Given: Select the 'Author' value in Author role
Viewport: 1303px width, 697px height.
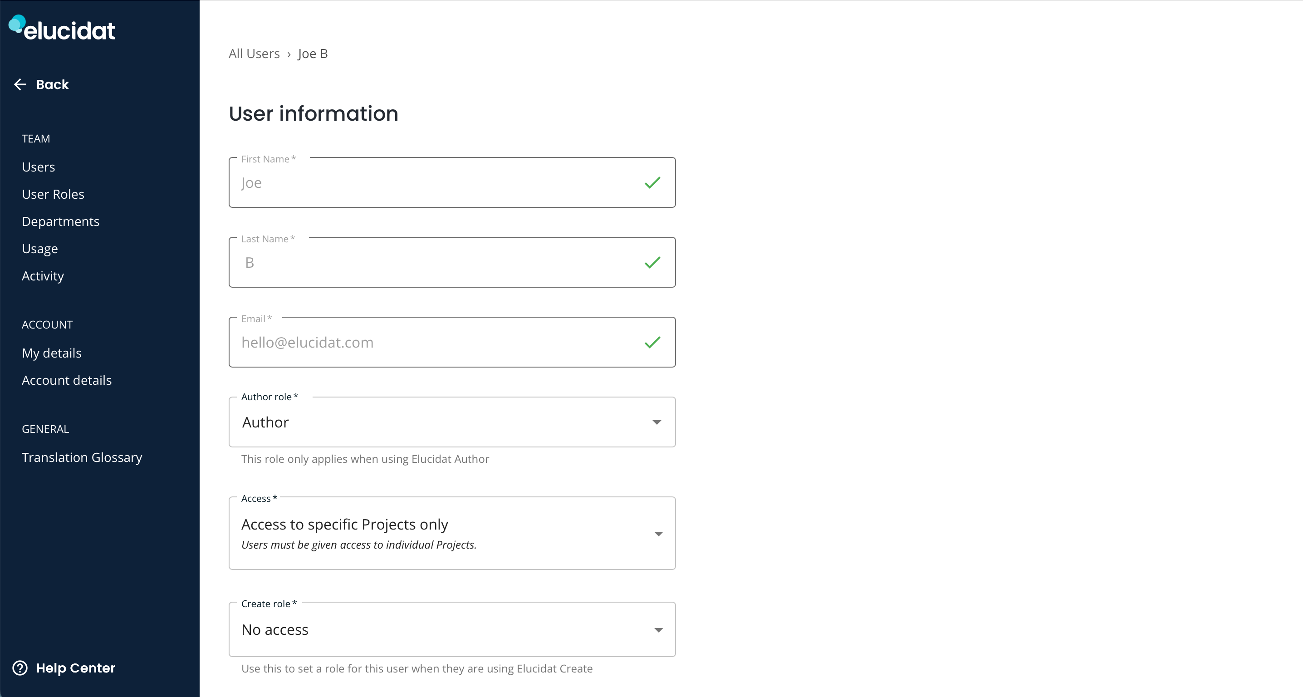Looking at the screenshot, I should [x=265, y=422].
